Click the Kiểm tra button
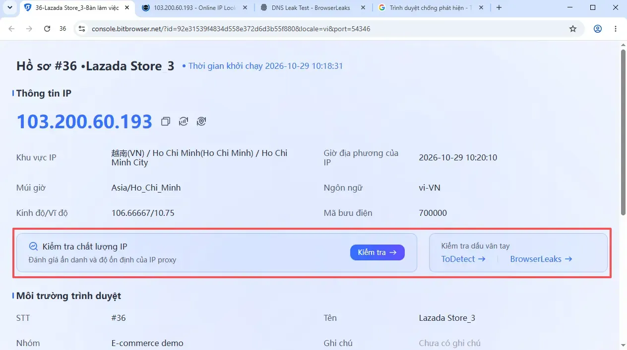The width and height of the screenshot is (627, 350). [x=377, y=252]
